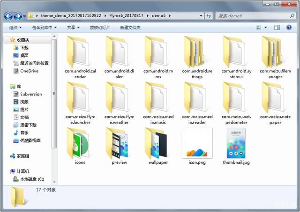Select 家庭组 in the navigation pane
Viewport: 300px width, 212px height.
[x=23, y=156]
